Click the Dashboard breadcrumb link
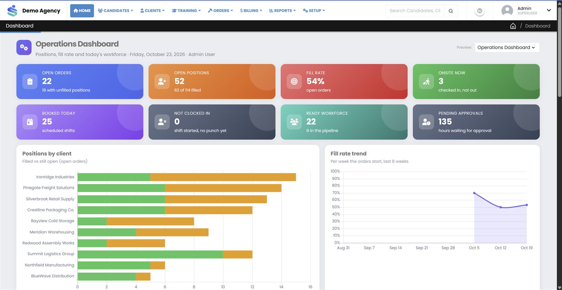The width and height of the screenshot is (562, 290). 537,26
